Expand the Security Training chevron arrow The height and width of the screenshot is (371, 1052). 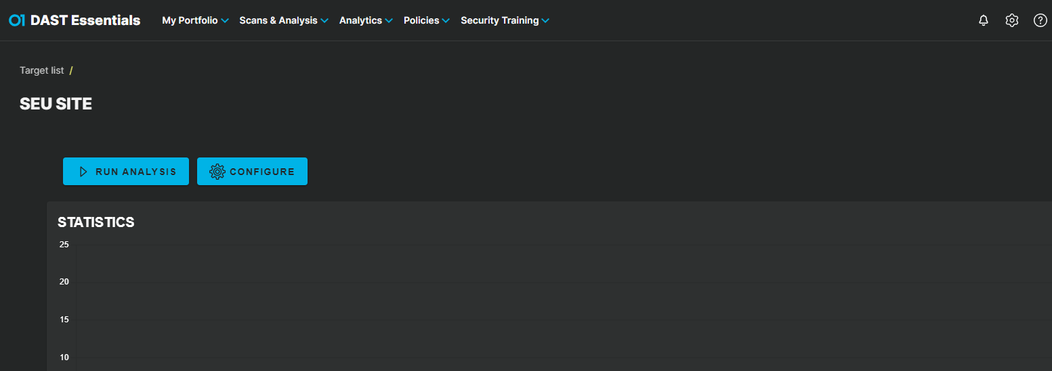pyautogui.click(x=545, y=21)
